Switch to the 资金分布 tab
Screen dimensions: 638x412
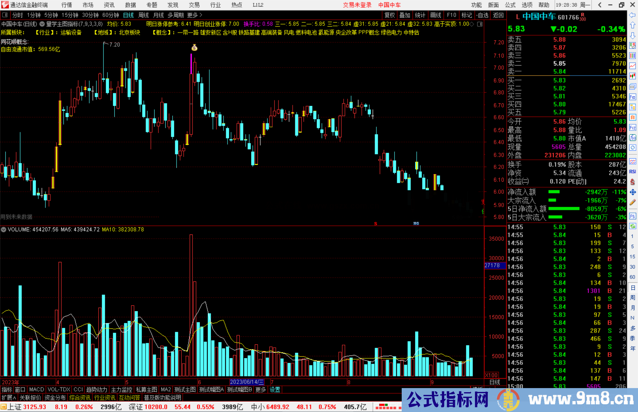pyautogui.click(x=55, y=398)
